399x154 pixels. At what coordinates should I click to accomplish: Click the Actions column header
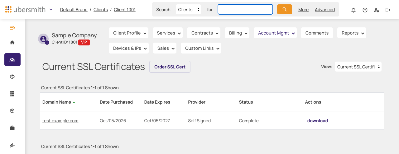pyautogui.click(x=313, y=102)
